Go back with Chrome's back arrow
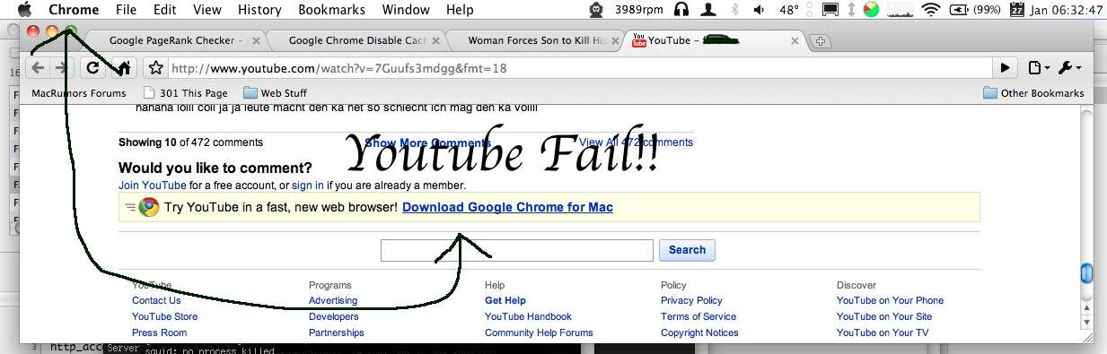 pos(39,67)
